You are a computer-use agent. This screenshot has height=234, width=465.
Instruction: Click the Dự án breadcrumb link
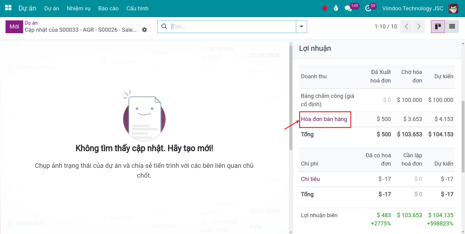[31, 23]
